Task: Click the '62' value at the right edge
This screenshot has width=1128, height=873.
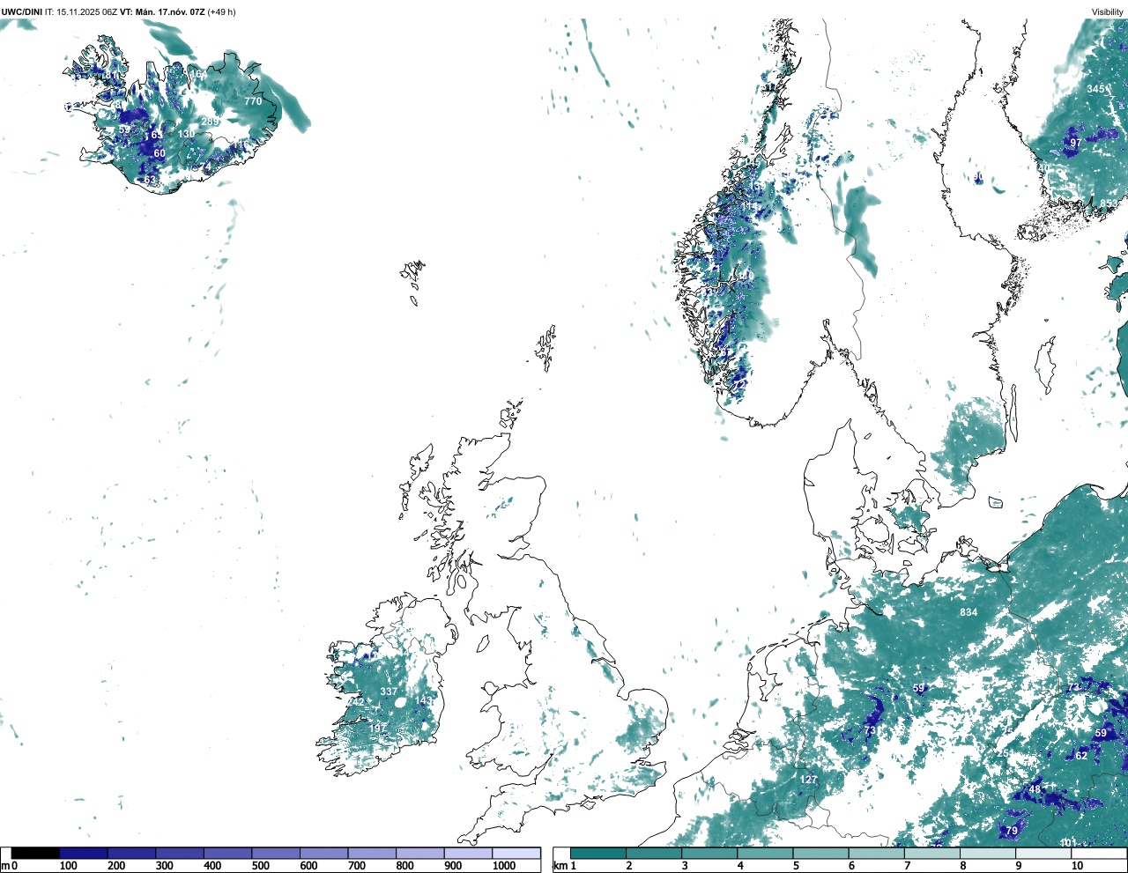Action: click(1081, 756)
